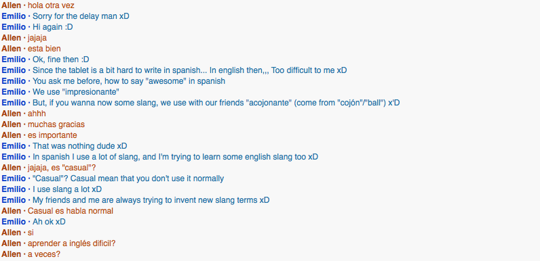Click the message "esta bien"
Image resolution: width=540 pixels, height=261 pixels.
pos(44,49)
